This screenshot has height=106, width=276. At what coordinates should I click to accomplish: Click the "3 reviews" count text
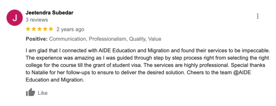37,20
